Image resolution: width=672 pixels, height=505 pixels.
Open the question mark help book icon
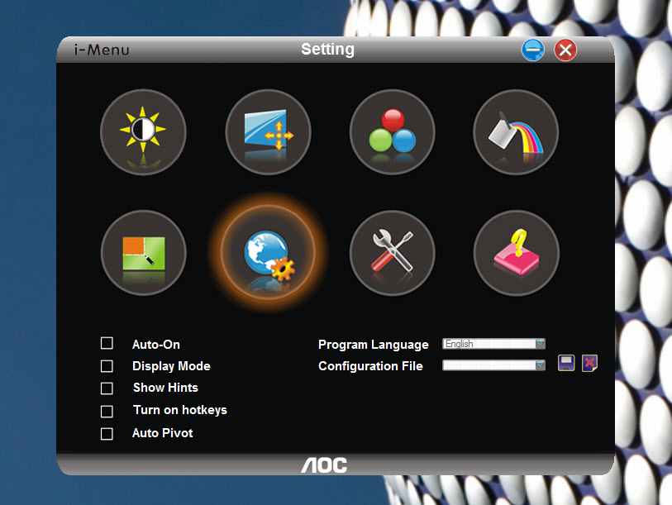coord(517,253)
